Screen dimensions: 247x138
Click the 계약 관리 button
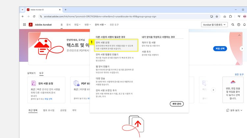coord(177,104)
